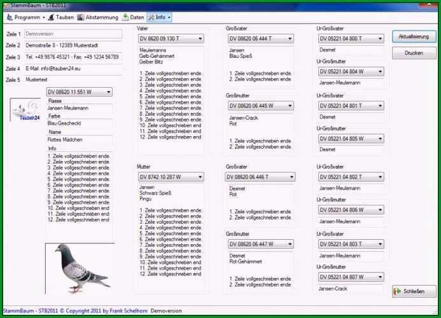Open the Ur-Großvater DV 05221 04 800 T dropdown
This screenshot has width=441, height=318.
coord(351,39)
